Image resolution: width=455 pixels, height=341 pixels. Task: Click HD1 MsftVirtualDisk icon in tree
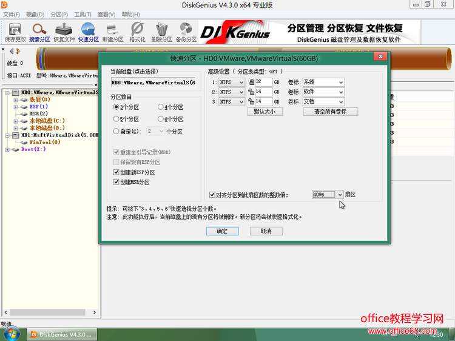[x=16, y=135]
